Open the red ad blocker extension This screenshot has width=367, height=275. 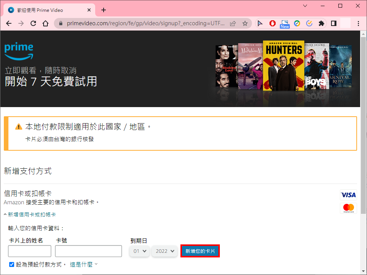point(273,23)
